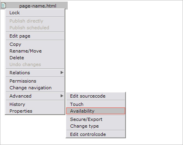The image size is (183, 145).
Task: Choose Change type in the submenu
Action: [x=96, y=126]
